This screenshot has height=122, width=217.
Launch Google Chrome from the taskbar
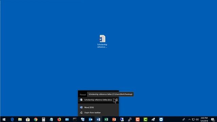coord(36,119)
